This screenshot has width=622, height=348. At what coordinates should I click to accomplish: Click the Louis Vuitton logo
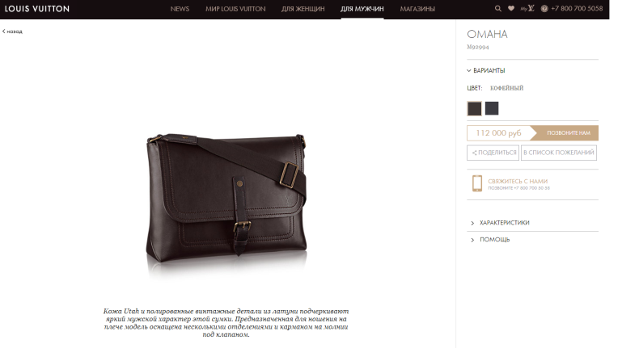click(x=37, y=9)
